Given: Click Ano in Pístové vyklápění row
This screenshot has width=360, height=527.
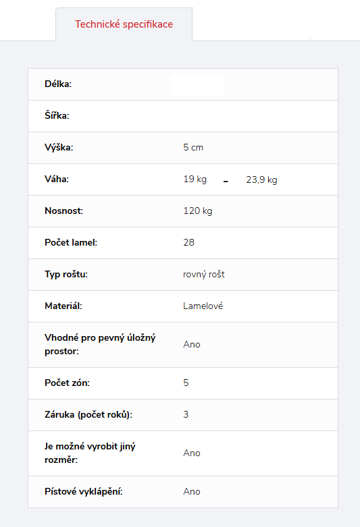Looking at the screenshot, I should 192,492.
